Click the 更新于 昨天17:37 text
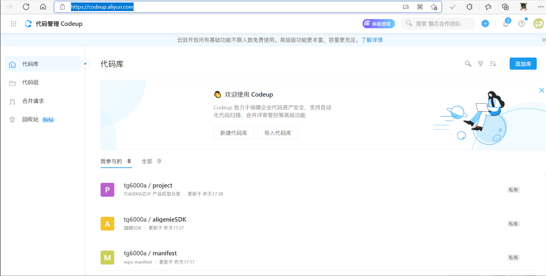Screen dimensions: 546x276 [x=166, y=228]
